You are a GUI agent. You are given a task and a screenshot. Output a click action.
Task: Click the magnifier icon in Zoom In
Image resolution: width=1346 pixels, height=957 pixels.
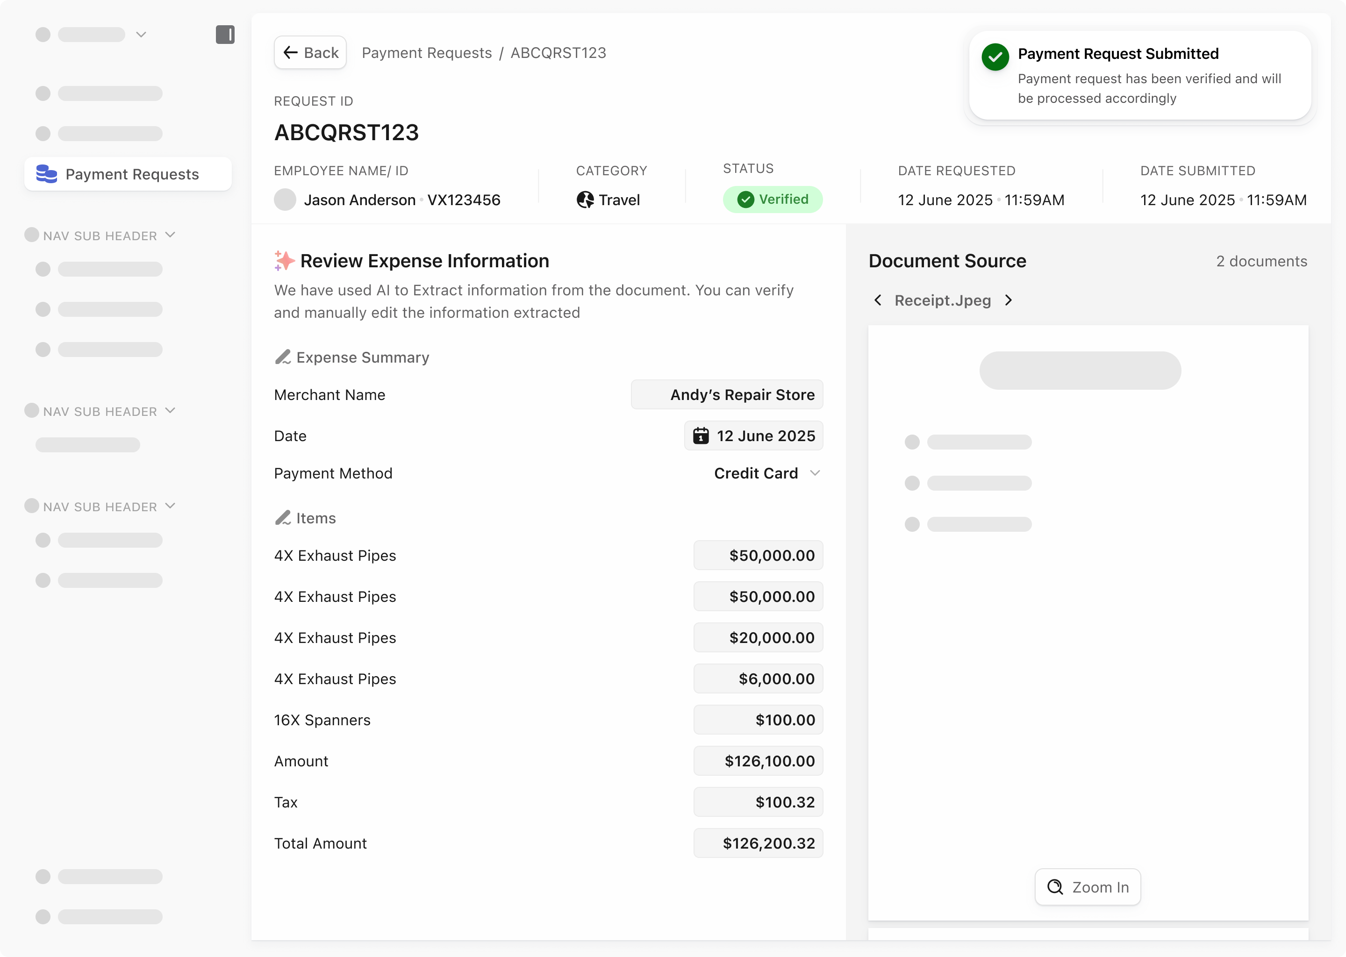1055,887
